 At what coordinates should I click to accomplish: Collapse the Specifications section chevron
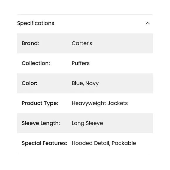147,23
